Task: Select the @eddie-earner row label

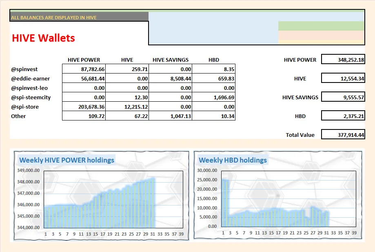Action: pos(30,79)
